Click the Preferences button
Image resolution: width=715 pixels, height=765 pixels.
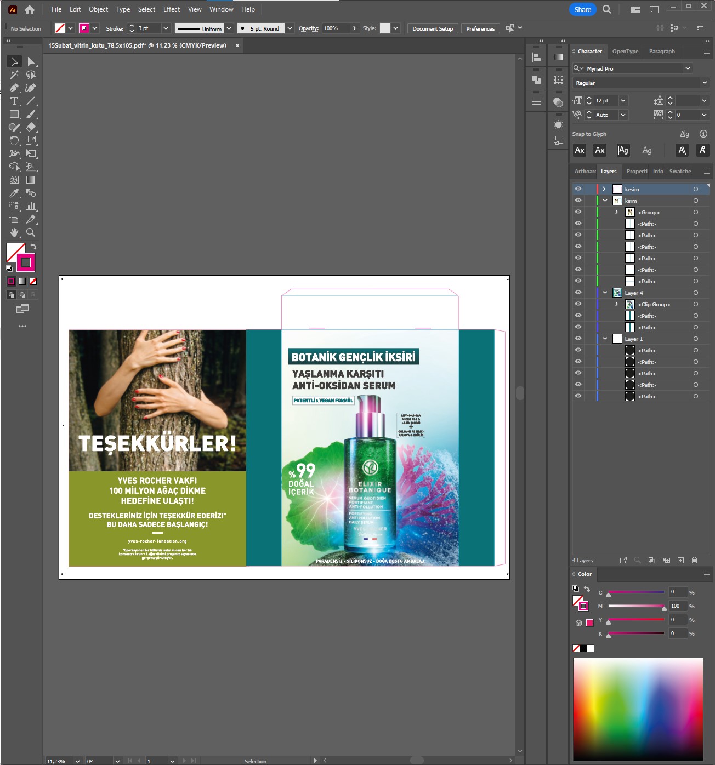[480, 28]
